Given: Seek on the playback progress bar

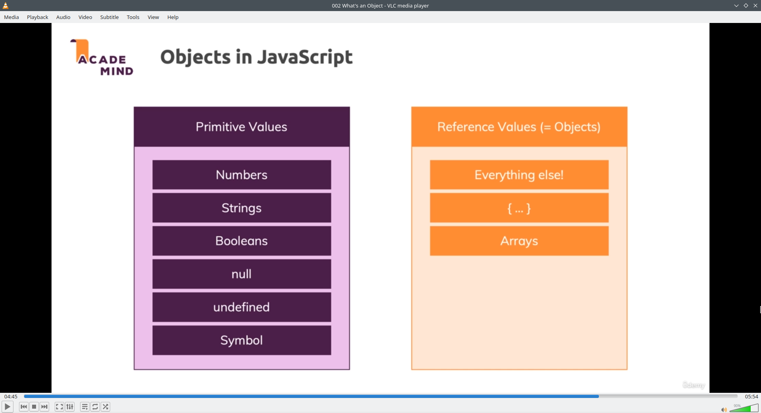Looking at the screenshot, I should 380,396.
